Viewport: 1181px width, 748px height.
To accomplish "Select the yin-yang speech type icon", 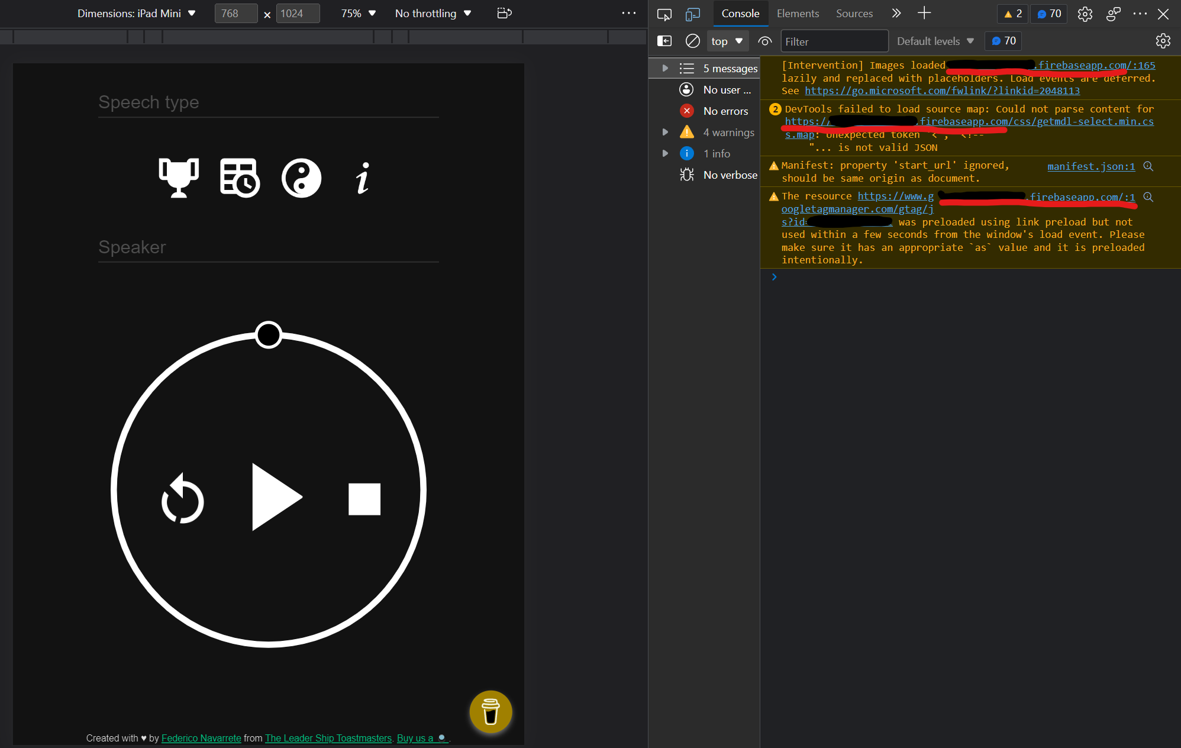I will [301, 178].
